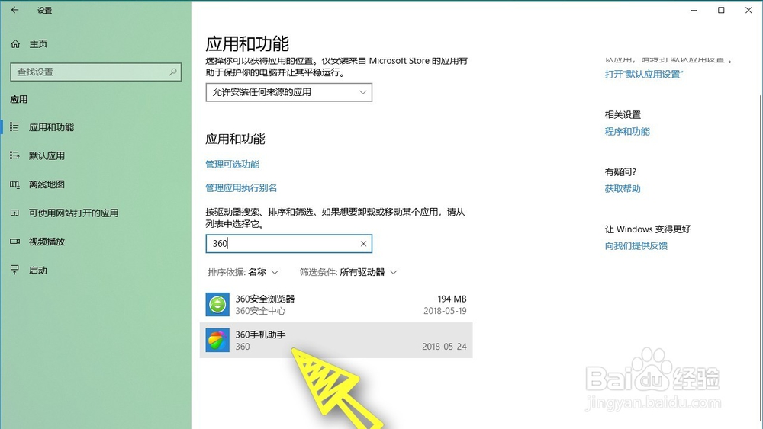The height and width of the screenshot is (429, 763).
Task: Click the 启动 startup icon
Action: coord(14,271)
